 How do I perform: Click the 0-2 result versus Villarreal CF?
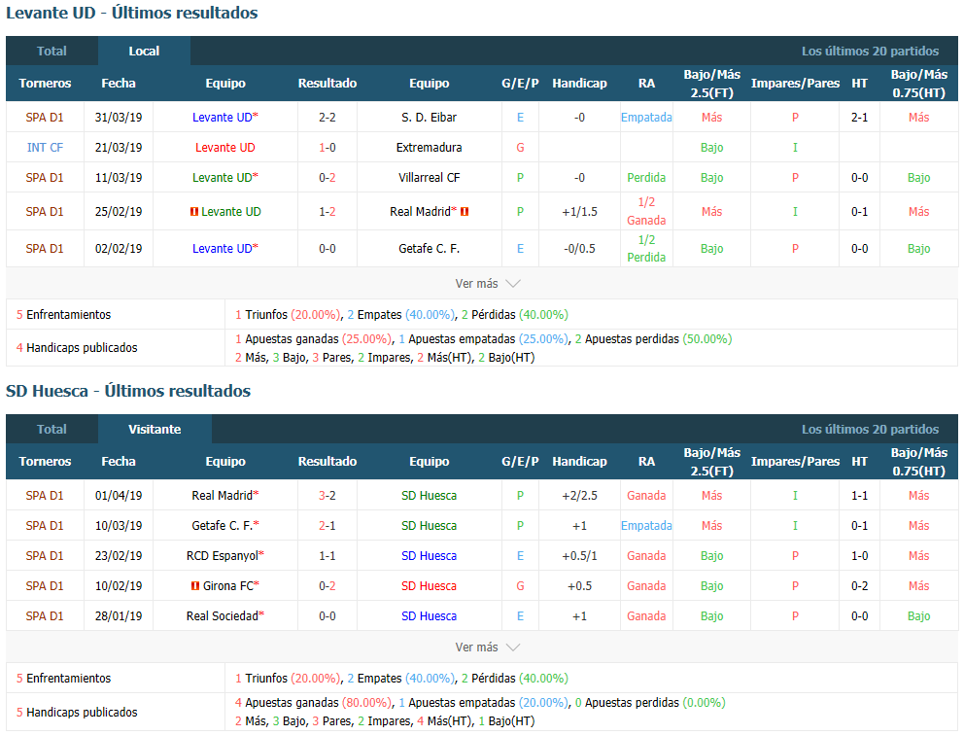327,178
